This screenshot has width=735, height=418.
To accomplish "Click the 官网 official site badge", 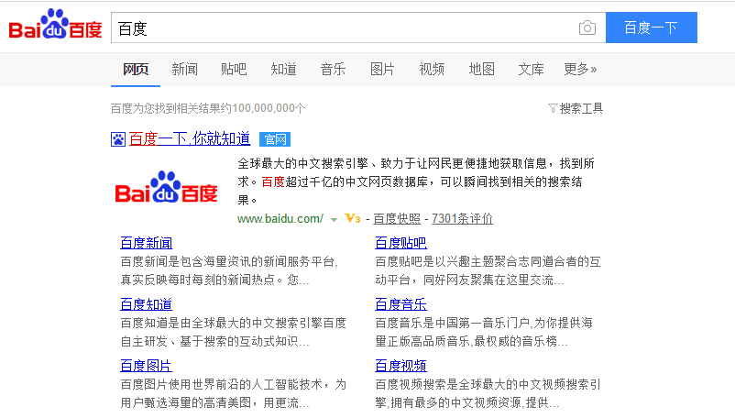I will tap(275, 139).
